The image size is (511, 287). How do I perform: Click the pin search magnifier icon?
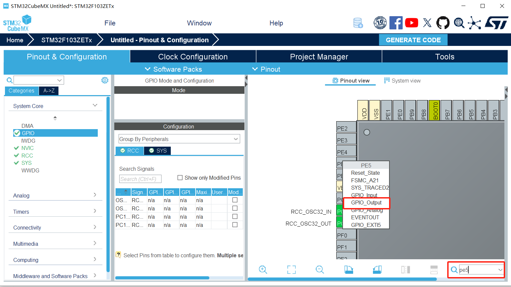(454, 270)
